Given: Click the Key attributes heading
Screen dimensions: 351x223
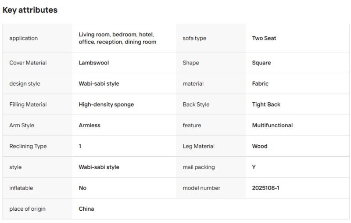Looking at the screenshot, I should [30, 10].
